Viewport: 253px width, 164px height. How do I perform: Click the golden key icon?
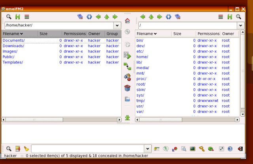[202, 149]
